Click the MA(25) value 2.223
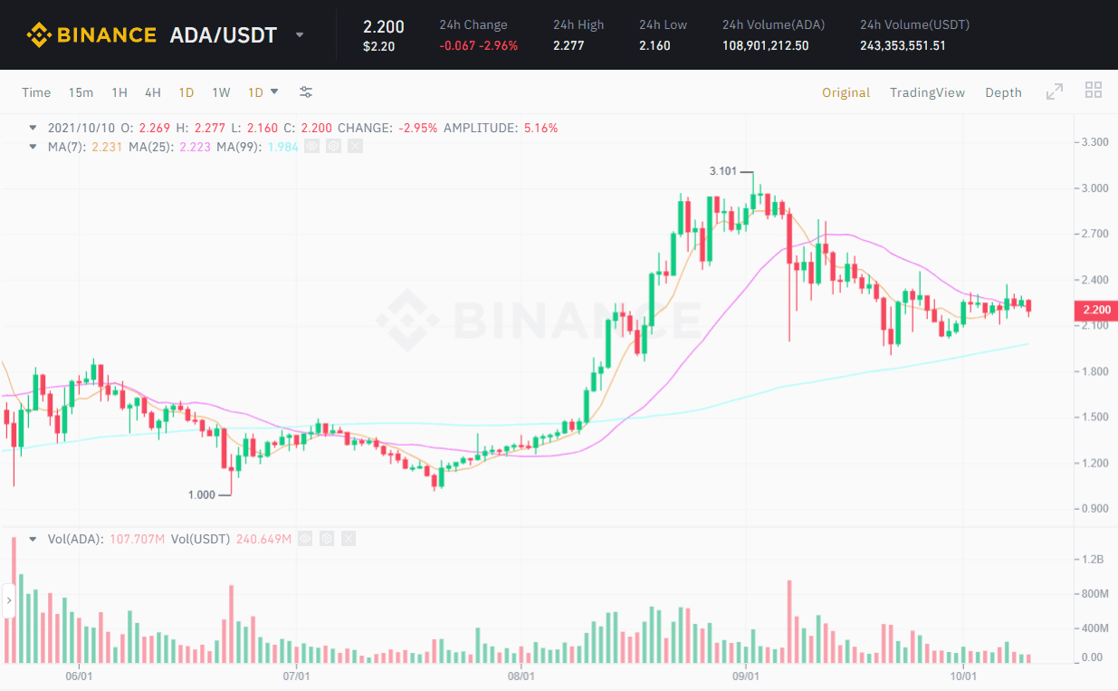 [x=196, y=146]
